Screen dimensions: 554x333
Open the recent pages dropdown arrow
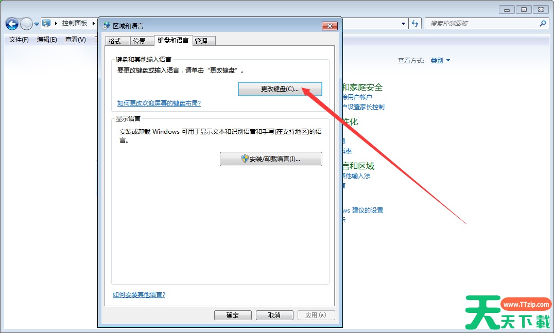[x=37, y=24]
